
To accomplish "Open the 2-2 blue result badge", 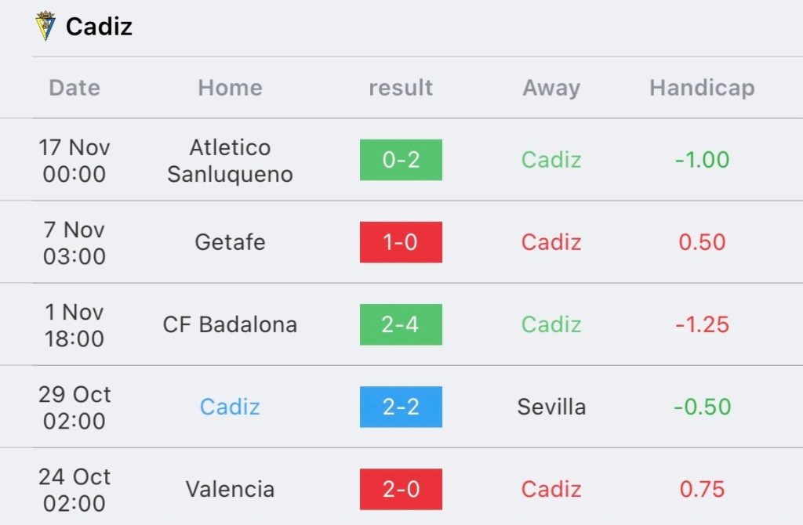I will coord(401,407).
